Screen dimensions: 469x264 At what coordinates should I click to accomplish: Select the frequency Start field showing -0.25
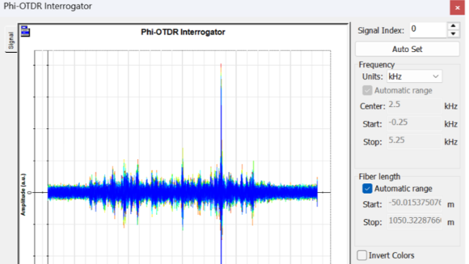click(414, 124)
